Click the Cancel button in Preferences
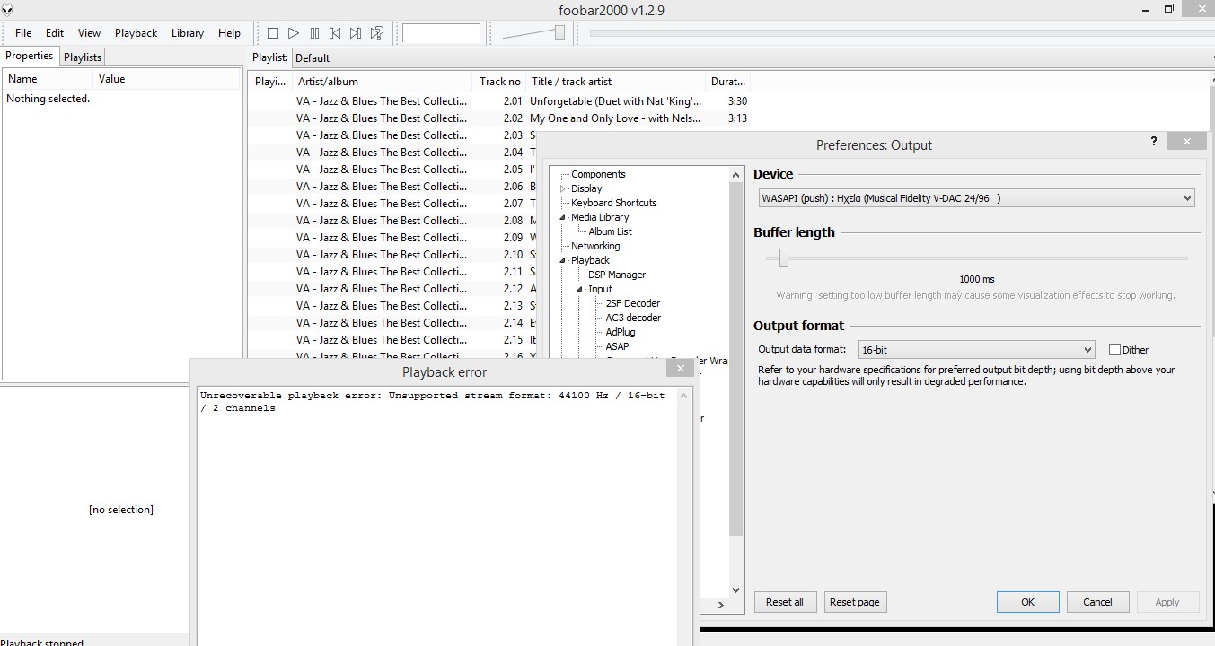1215x646 pixels. (x=1097, y=602)
